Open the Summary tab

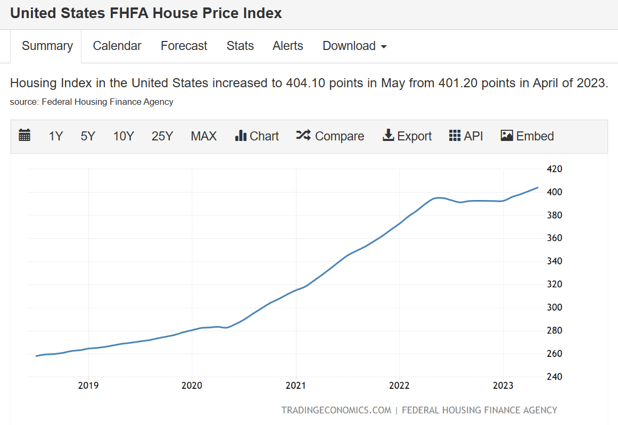(47, 46)
